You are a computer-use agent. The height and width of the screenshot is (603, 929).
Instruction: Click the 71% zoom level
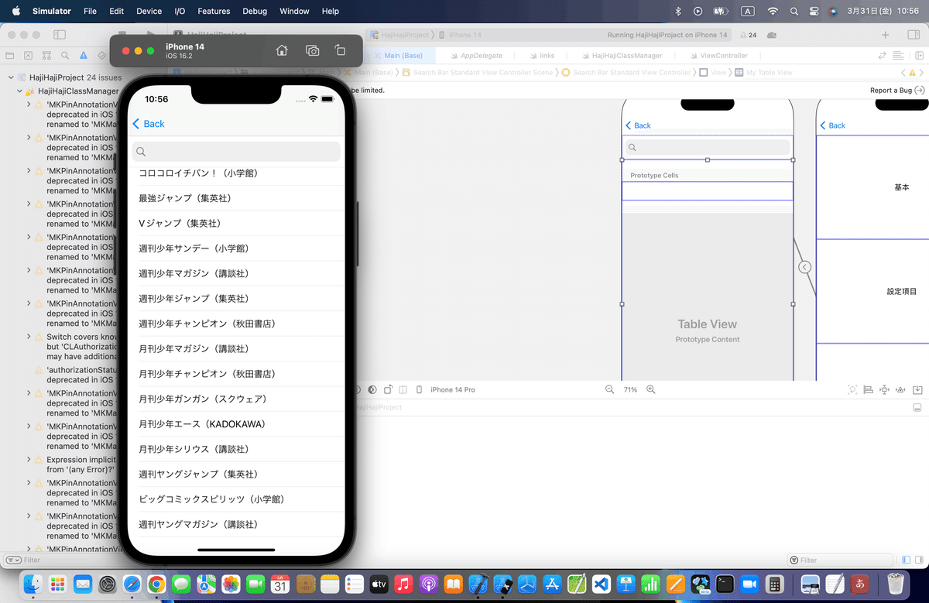click(630, 389)
